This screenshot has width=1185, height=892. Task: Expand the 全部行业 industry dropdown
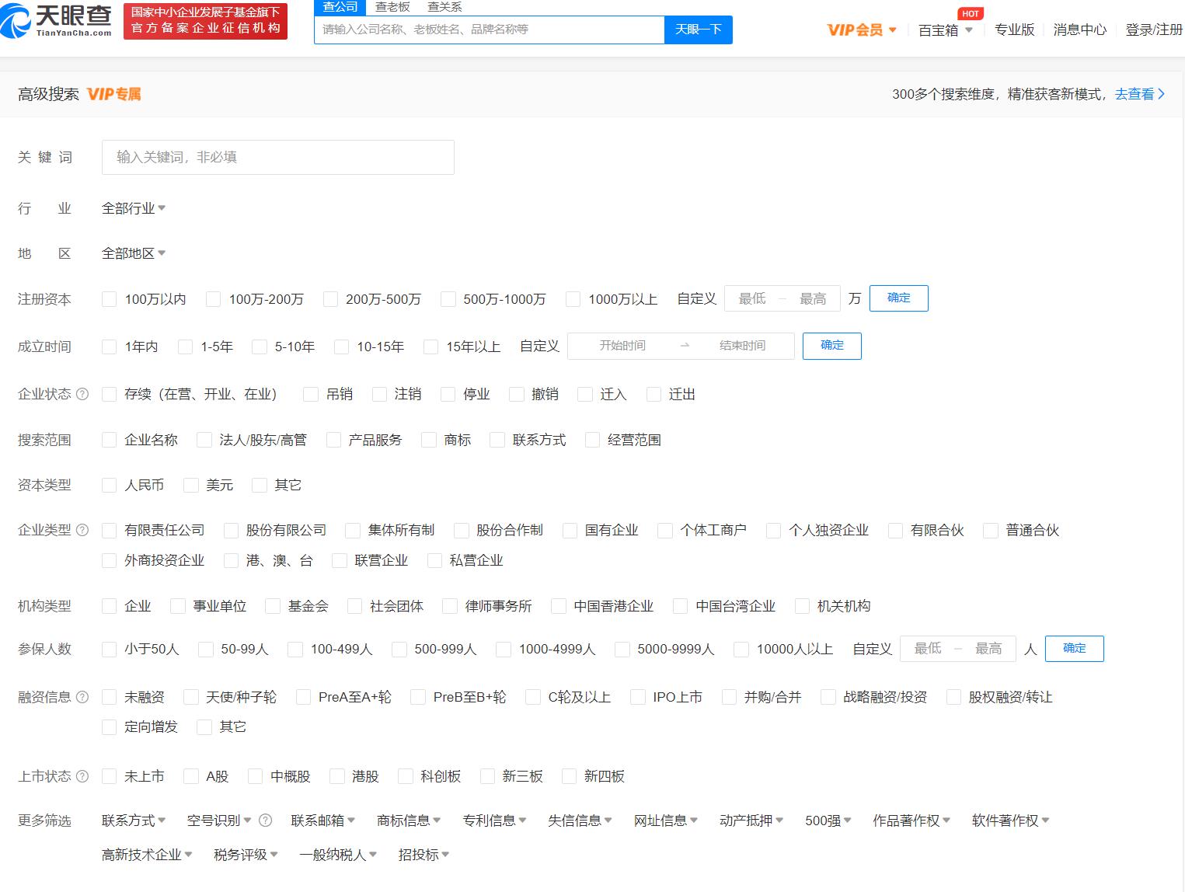[134, 208]
